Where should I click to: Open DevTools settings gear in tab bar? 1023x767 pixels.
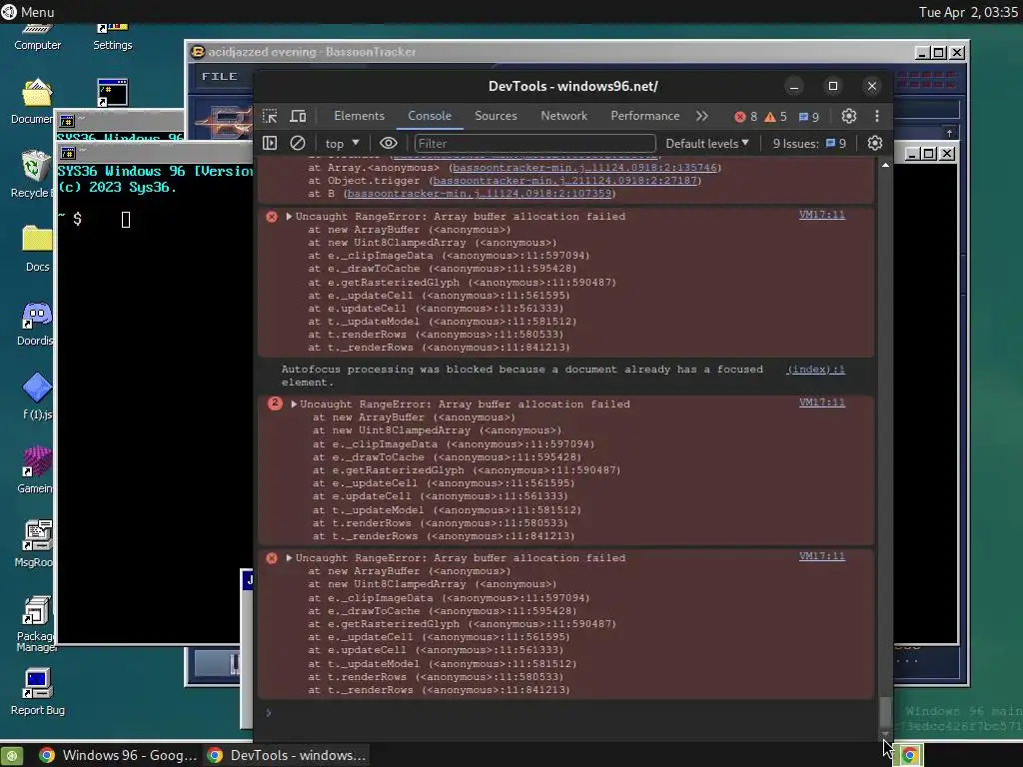(x=848, y=116)
